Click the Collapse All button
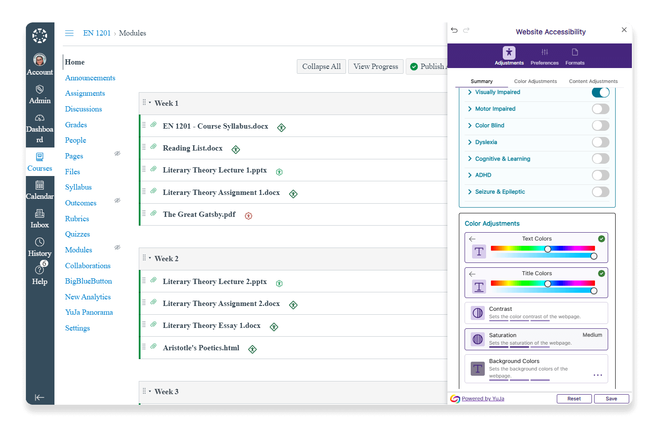This screenshot has height=435, width=667. pyautogui.click(x=321, y=67)
